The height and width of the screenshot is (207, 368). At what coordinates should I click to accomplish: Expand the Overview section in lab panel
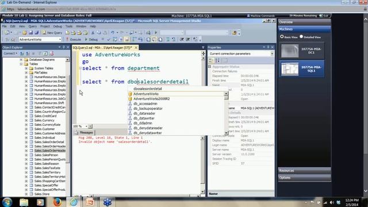[x=304, y=22]
